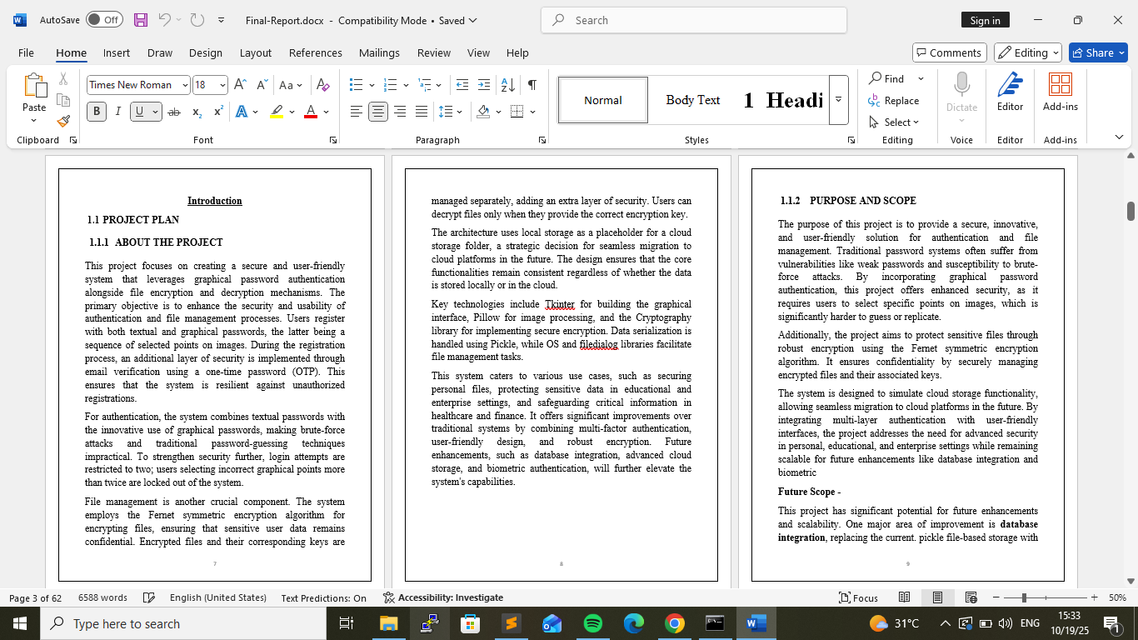
Task: Apply strikethrough formatting icon
Action: (174, 112)
